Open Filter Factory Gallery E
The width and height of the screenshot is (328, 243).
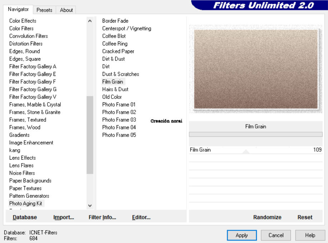click(33, 74)
